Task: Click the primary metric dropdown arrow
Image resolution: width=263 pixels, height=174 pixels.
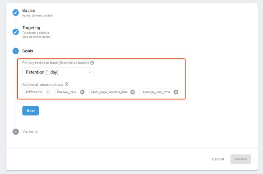Action: (x=90, y=72)
